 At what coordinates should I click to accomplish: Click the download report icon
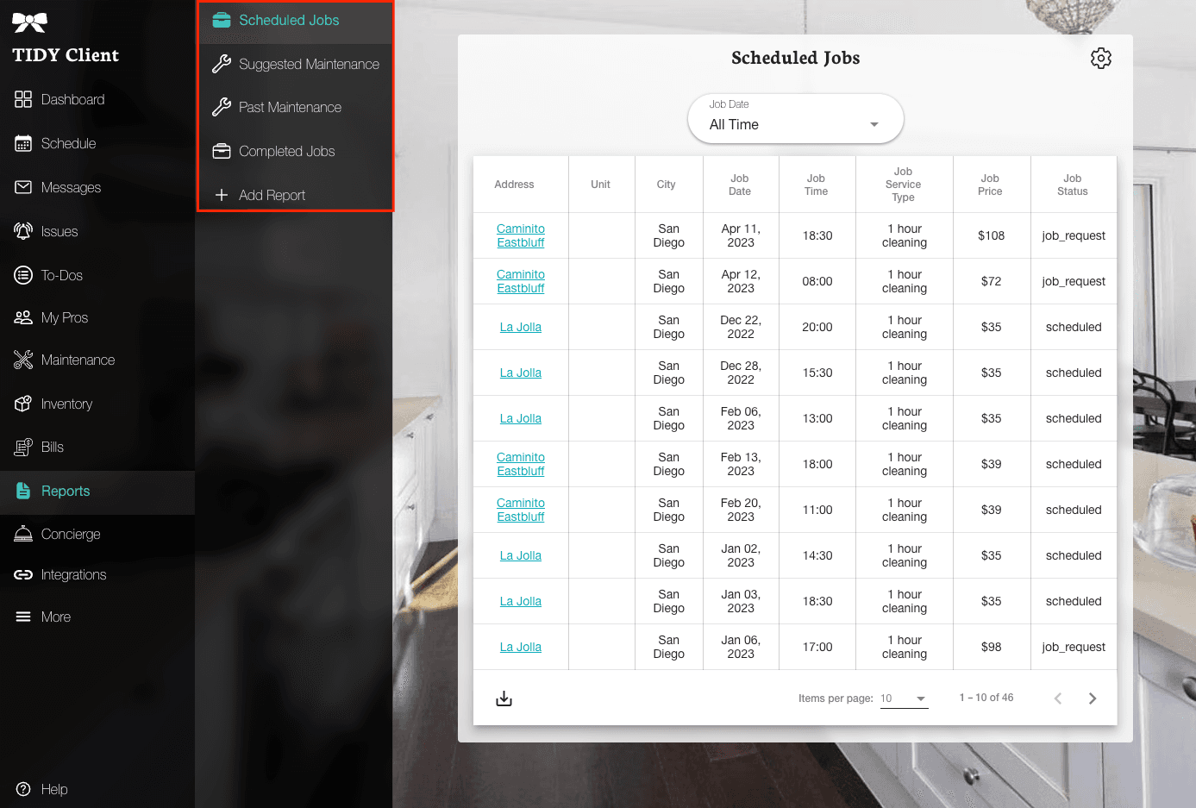coord(504,698)
